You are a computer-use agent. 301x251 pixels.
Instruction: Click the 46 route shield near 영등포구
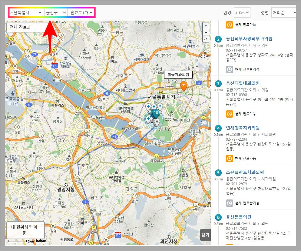[114, 136]
